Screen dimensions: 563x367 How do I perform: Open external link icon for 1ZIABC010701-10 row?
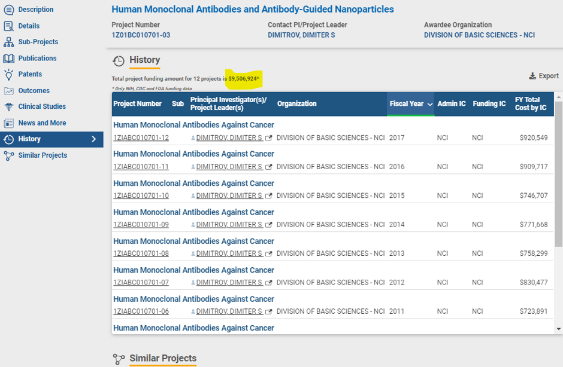[x=268, y=195]
